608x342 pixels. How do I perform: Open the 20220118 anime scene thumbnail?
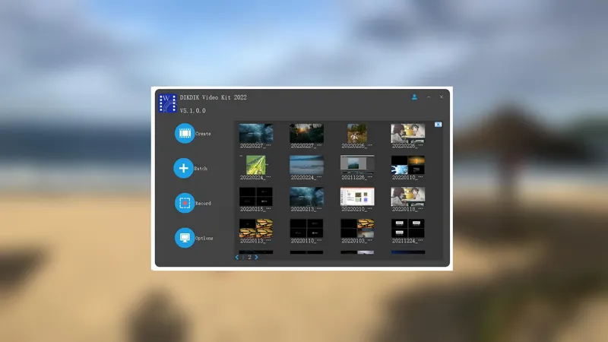[x=408, y=197]
